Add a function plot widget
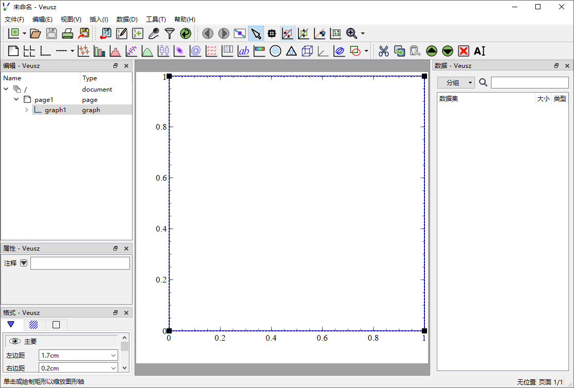The width and height of the screenshot is (574, 388). pos(147,51)
